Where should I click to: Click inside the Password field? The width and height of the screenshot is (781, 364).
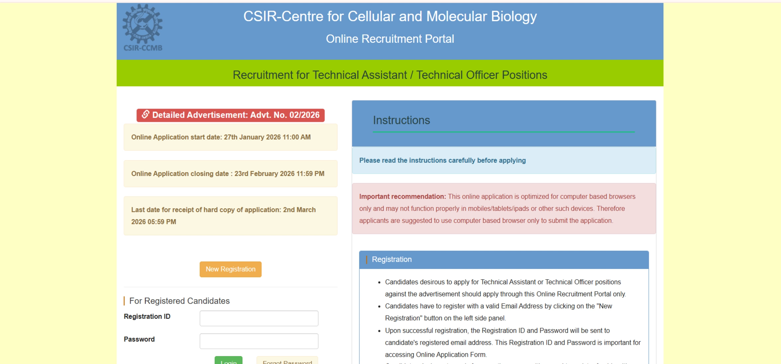pyautogui.click(x=258, y=341)
